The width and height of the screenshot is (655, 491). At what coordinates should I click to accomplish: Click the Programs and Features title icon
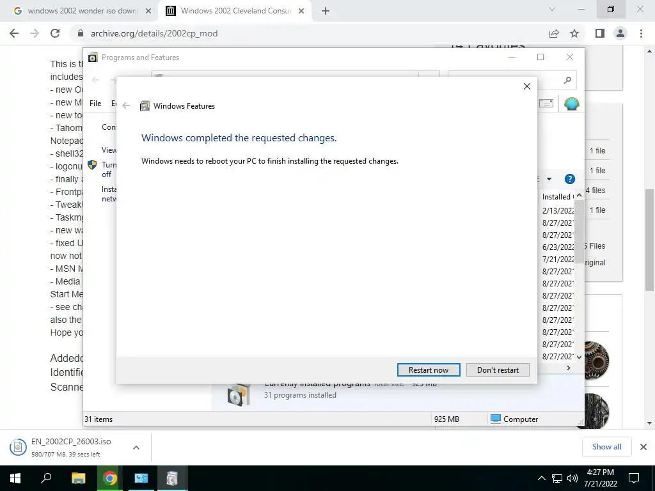pyautogui.click(x=93, y=57)
